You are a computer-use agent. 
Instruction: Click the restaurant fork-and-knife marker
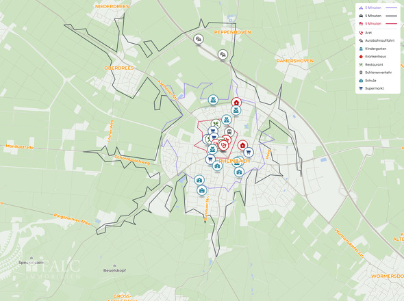click(x=216, y=124)
